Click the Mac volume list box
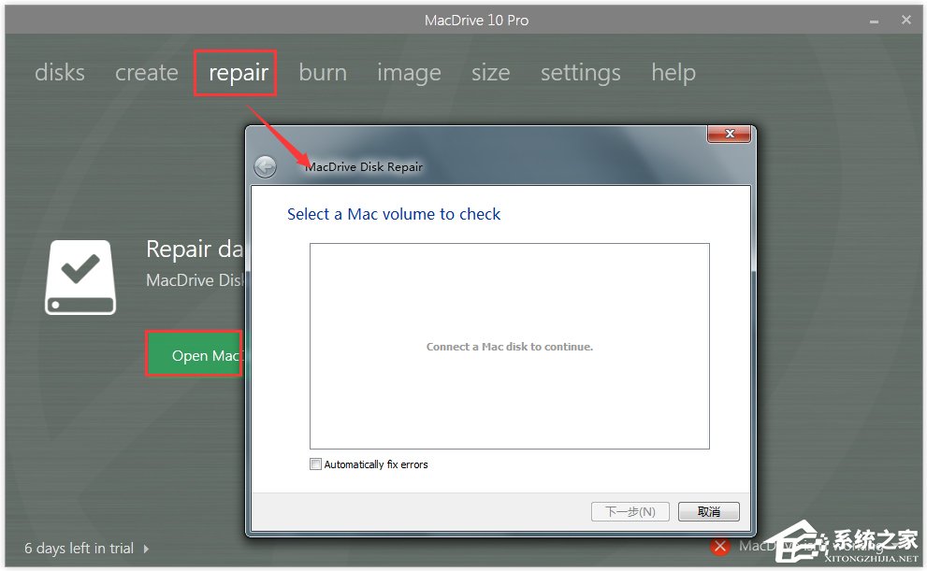Viewport: 927px width, 571px height. coord(510,346)
